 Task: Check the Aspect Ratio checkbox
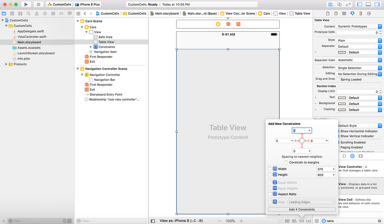[269, 194]
